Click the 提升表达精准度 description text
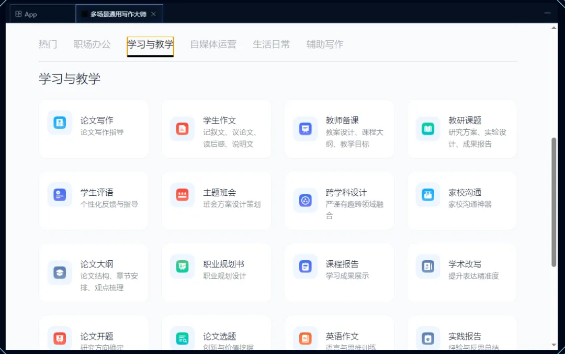565x354 pixels. 473,276
